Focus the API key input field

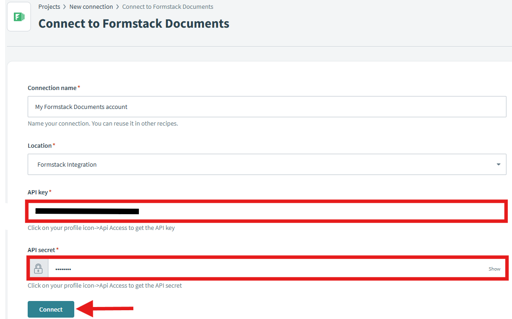tap(266, 211)
